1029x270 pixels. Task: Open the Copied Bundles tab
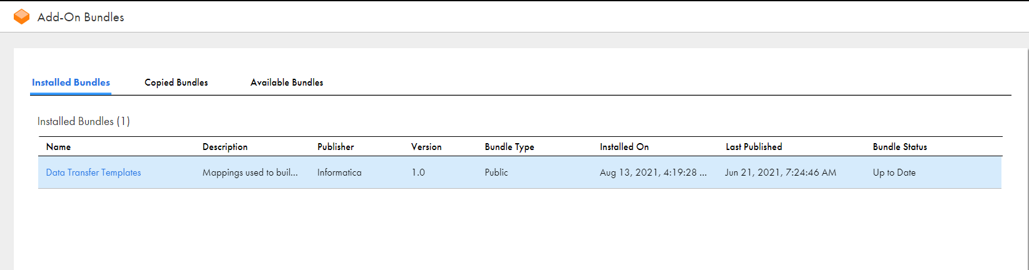(176, 82)
